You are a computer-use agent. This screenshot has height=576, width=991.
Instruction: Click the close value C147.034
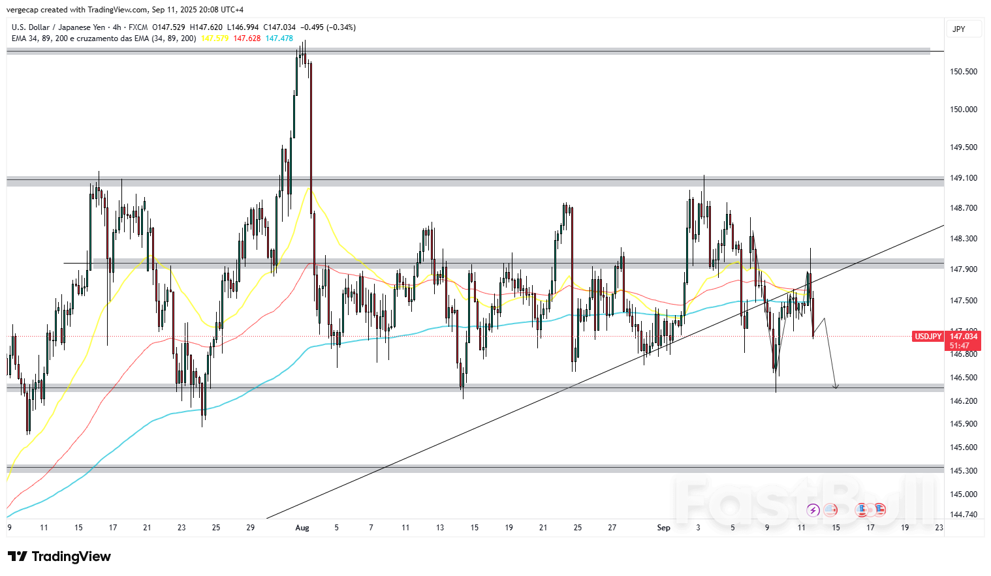coord(279,27)
